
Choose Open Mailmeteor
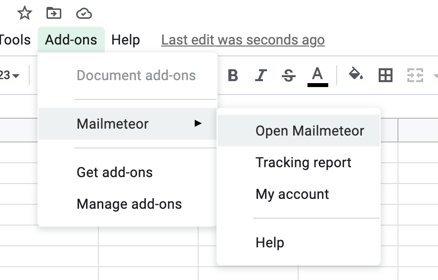pos(298,131)
